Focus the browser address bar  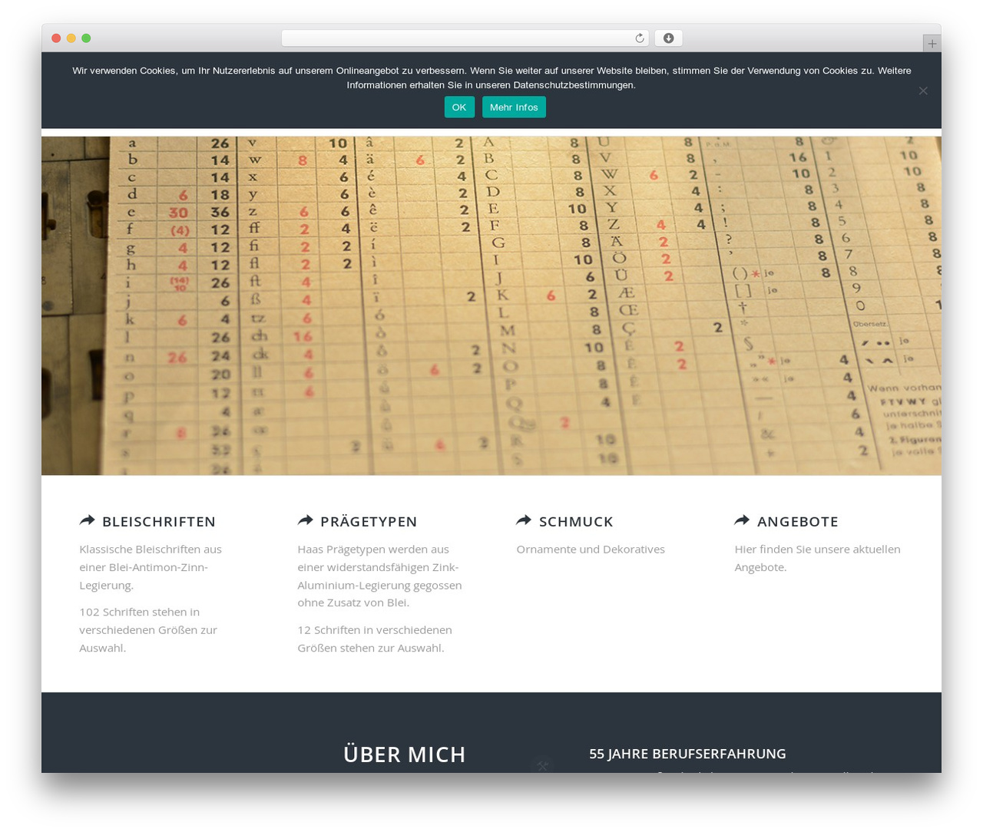click(465, 38)
